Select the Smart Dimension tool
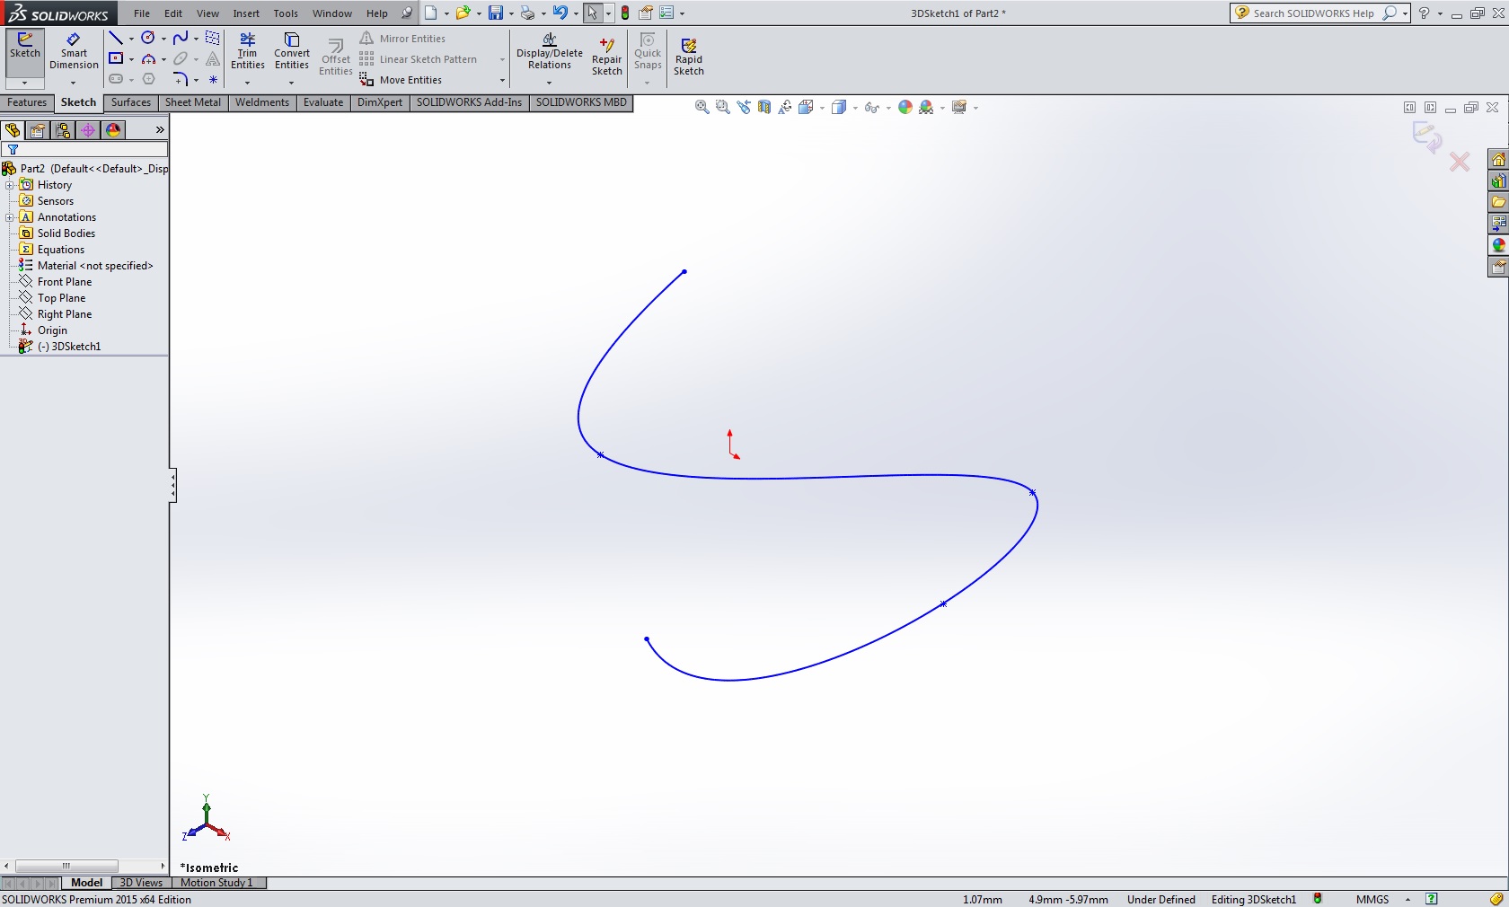Image resolution: width=1509 pixels, height=907 pixels. click(74, 51)
